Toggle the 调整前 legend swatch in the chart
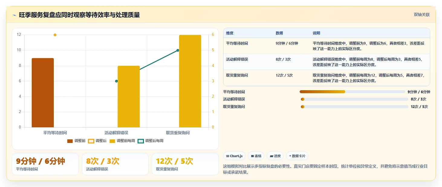Viewport: 442px width, 187px height. (x=70, y=141)
